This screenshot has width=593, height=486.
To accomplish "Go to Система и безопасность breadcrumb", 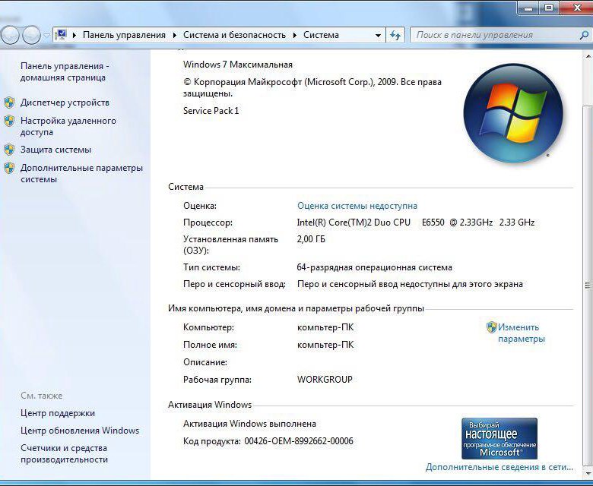I will tap(234, 35).
